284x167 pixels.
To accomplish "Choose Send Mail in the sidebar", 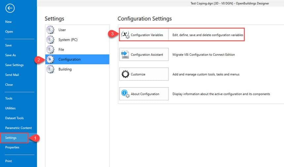I will coord(12,75).
